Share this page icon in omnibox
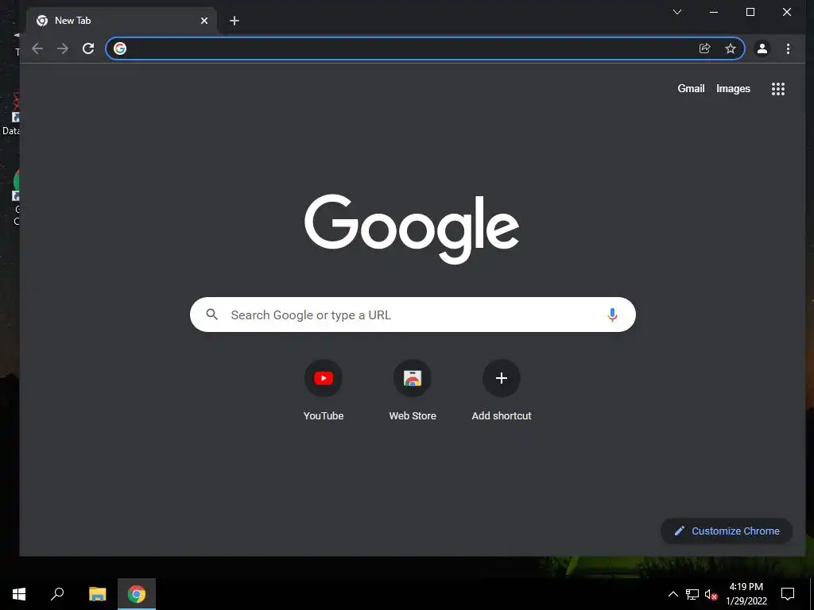The height and width of the screenshot is (610, 814). click(704, 48)
